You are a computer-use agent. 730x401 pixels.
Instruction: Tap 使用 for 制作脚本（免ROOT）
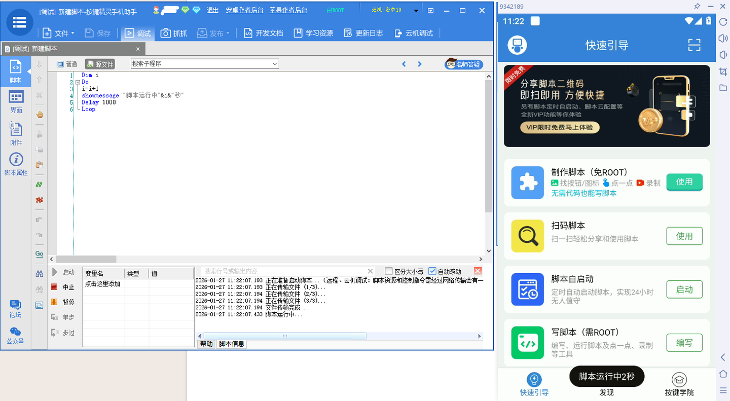click(684, 182)
